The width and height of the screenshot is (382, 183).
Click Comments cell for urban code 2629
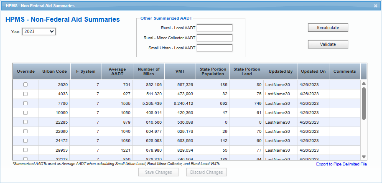[x=344, y=84]
